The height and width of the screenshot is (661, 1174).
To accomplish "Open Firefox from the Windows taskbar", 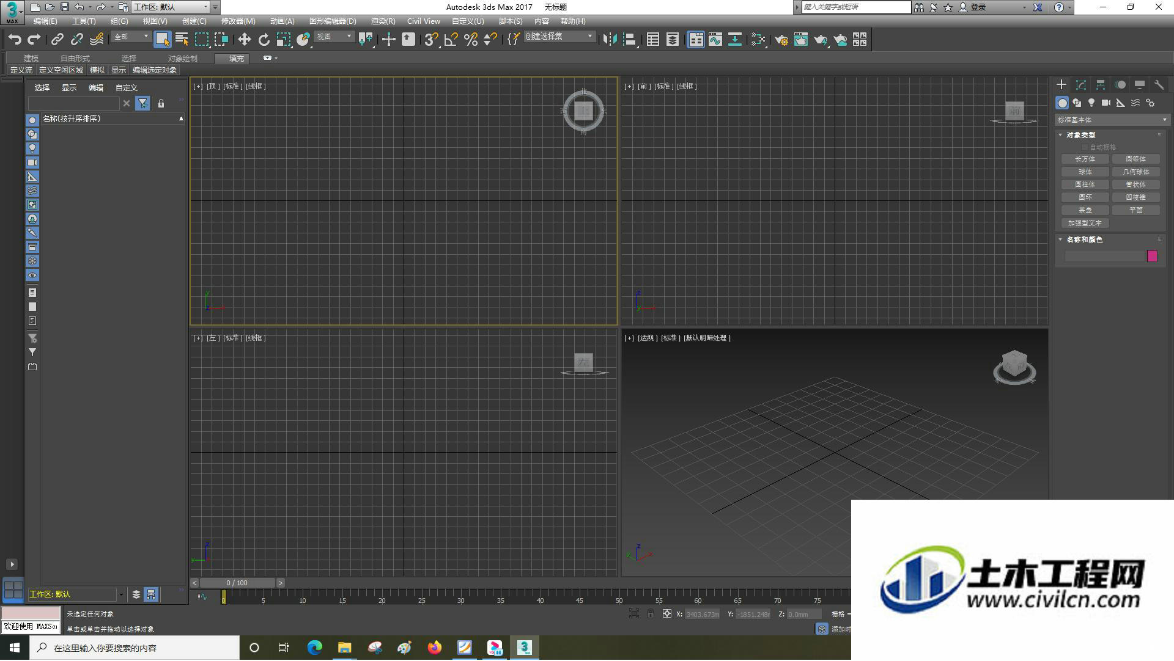I will coord(435,648).
